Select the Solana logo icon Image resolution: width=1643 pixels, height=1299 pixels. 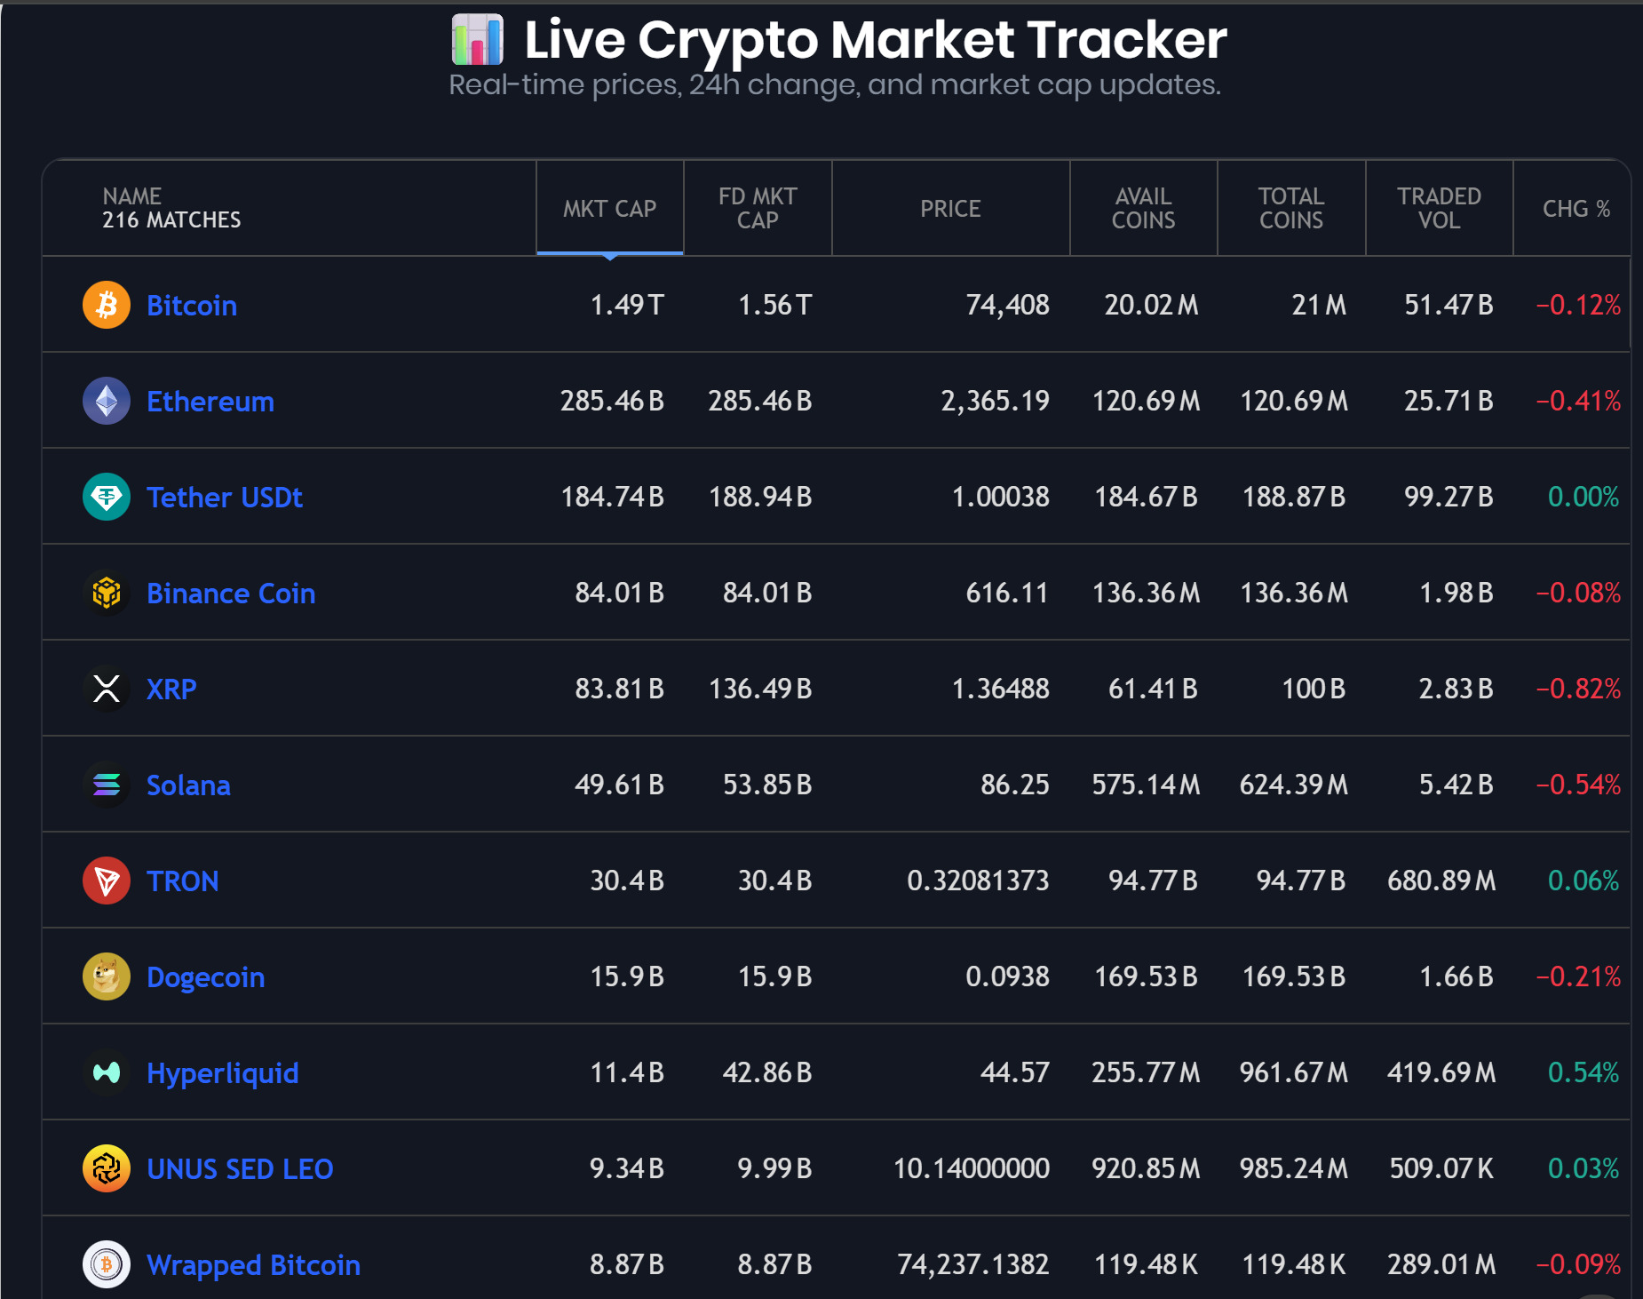click(x=106, y=785)
